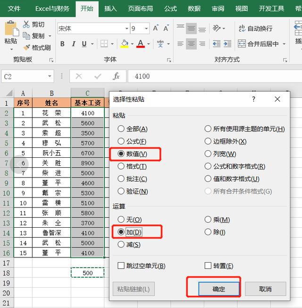Decrease font size with smaller A

point(166,28)
